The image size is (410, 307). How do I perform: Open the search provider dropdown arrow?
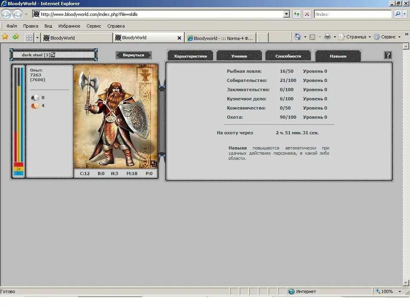(405, 14)
